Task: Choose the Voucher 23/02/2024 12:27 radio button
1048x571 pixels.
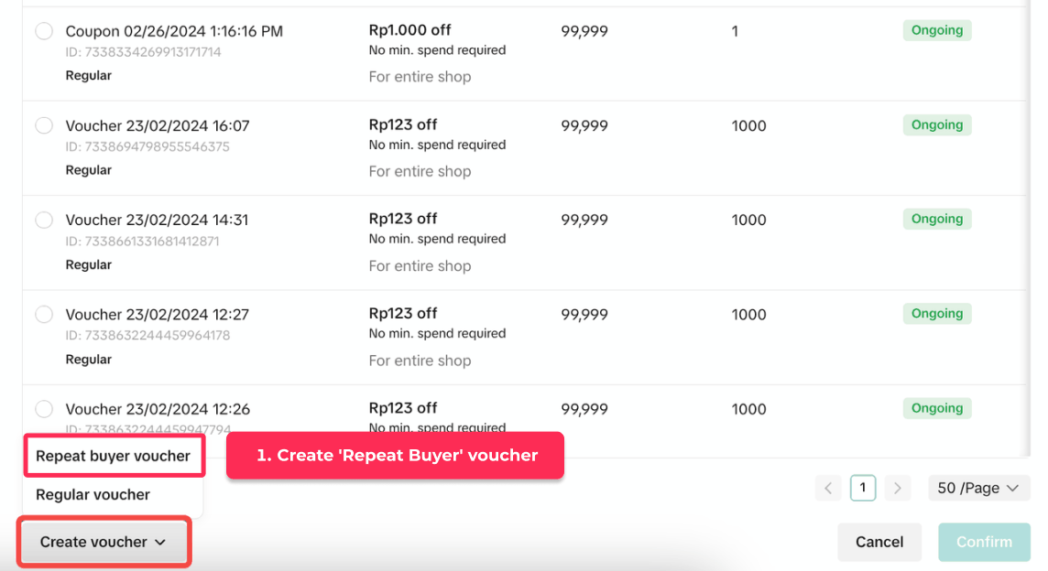Action: pyautogui.click(x=44, y=314)
